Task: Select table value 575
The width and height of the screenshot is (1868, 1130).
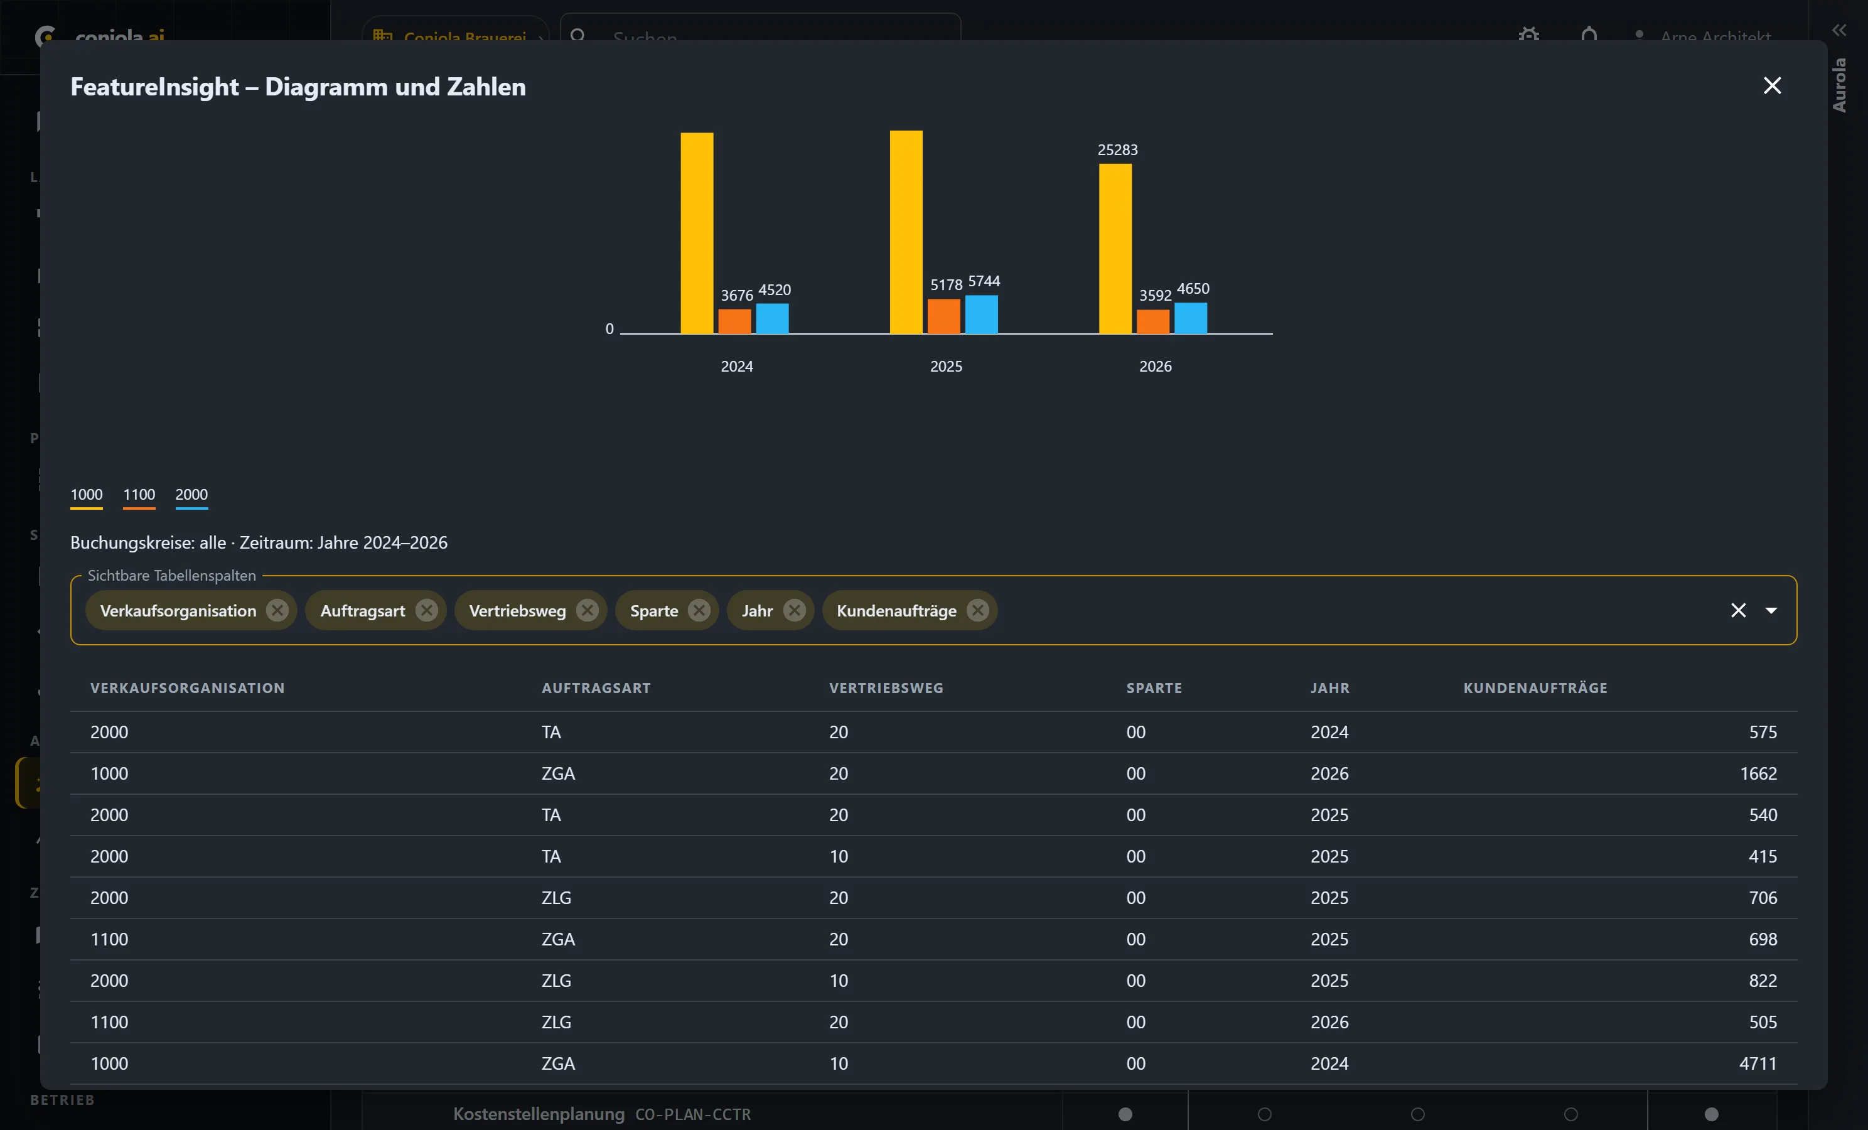Action: point(1763,732)
